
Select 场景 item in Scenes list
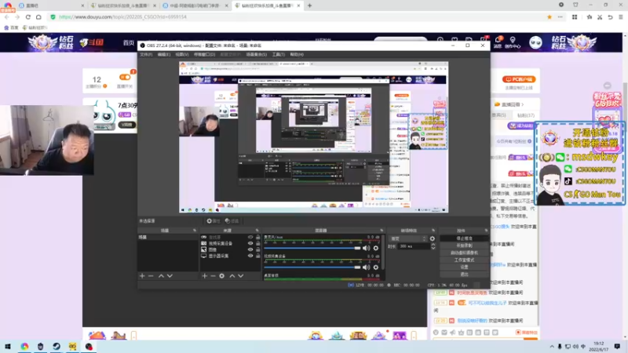pyautogui.click(x=168, y=238)
